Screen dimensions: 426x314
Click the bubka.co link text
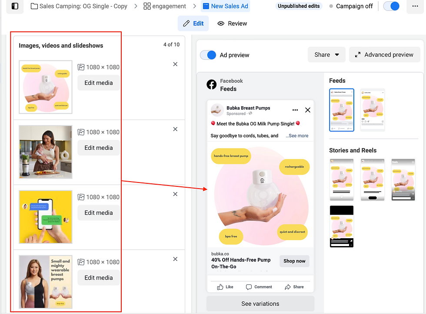pos(220,254)
